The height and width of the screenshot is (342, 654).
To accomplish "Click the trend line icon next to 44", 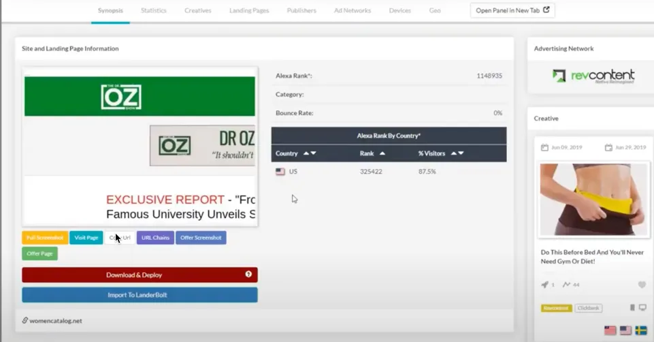I will 566,285.
